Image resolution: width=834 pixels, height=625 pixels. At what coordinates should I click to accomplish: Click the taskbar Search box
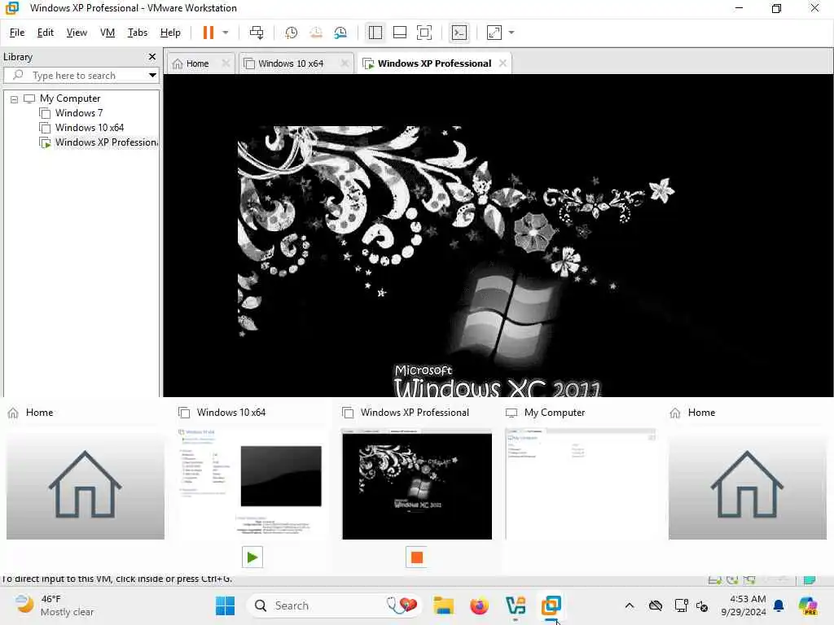click(334, 605)
